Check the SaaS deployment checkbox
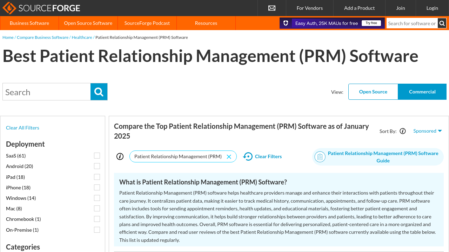Viewport: 449px width, 252px height. (97, 156)
